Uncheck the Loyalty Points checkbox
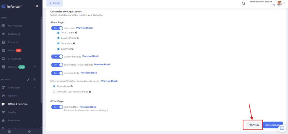This screenshot has width=288, height=134. (58, 38)
